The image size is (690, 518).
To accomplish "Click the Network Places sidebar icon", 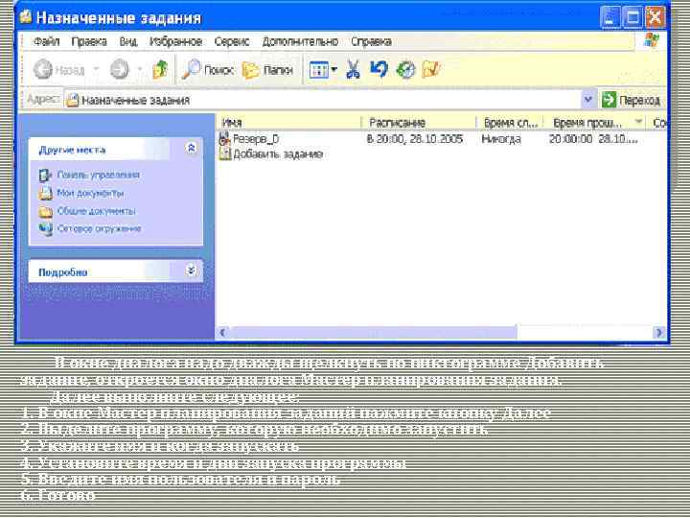I will pos(45,229).
